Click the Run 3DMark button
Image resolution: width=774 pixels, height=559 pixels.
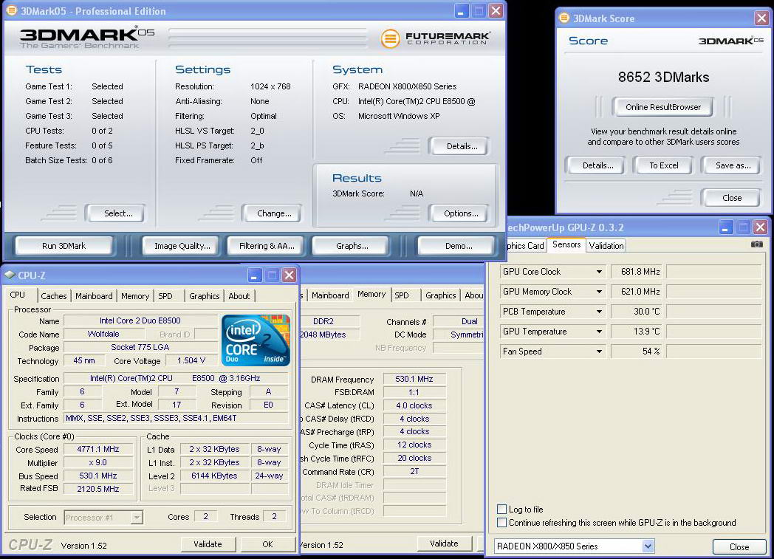tap(64, 246)
